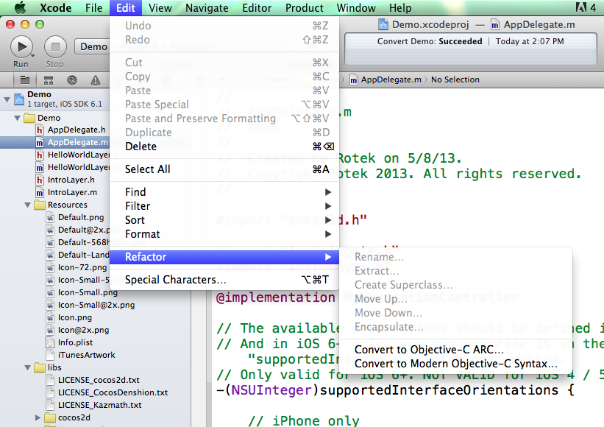
Task: Click AppDelegate.m in the jump bar
Action: tap(391, 80)
